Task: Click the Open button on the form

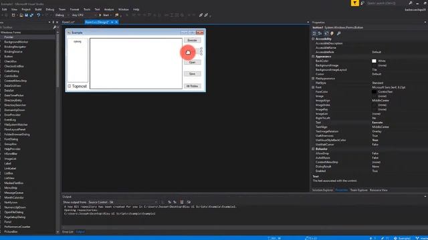Action: pyautogui.click(x=193, y=62)
